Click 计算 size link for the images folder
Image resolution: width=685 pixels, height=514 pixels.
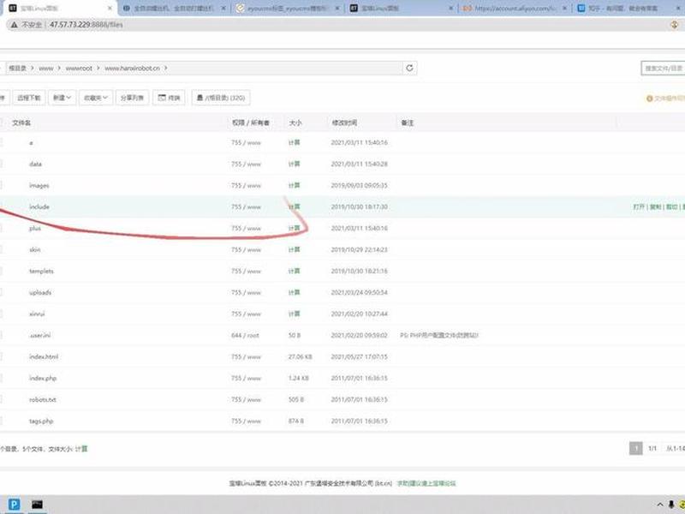294,185
